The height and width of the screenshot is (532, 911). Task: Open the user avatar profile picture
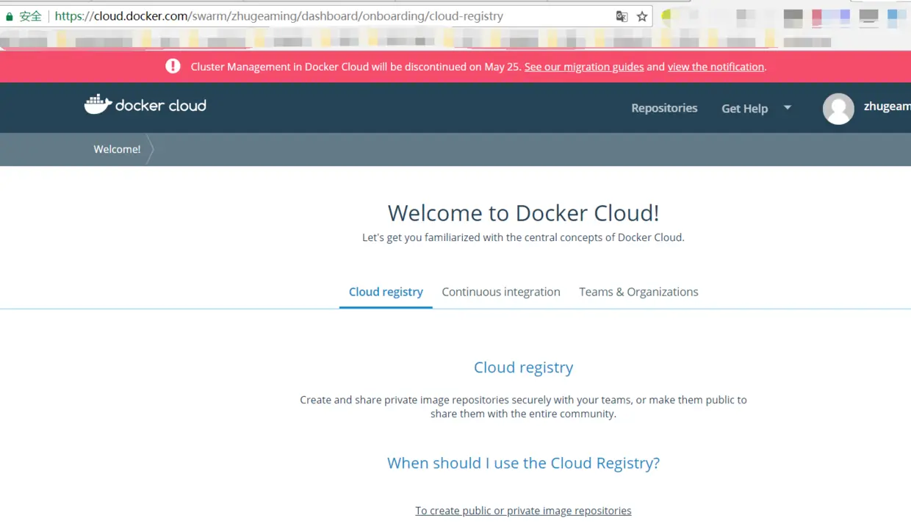(x=838, y=109)
